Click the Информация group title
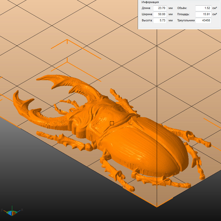 (x=150, y=2)
